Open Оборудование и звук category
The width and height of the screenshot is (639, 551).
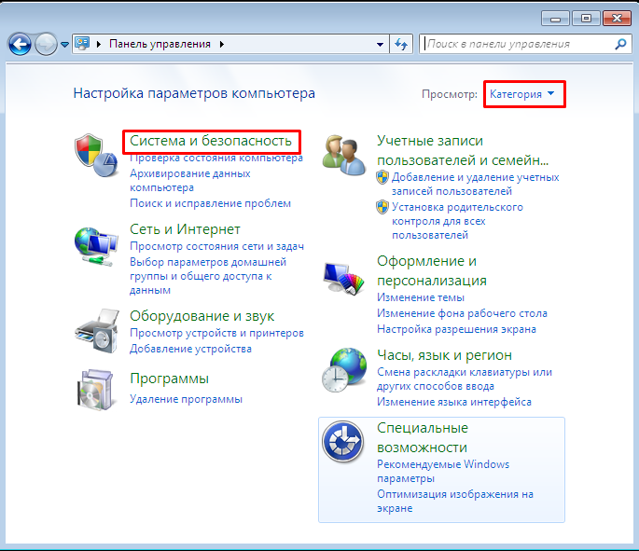202,316
